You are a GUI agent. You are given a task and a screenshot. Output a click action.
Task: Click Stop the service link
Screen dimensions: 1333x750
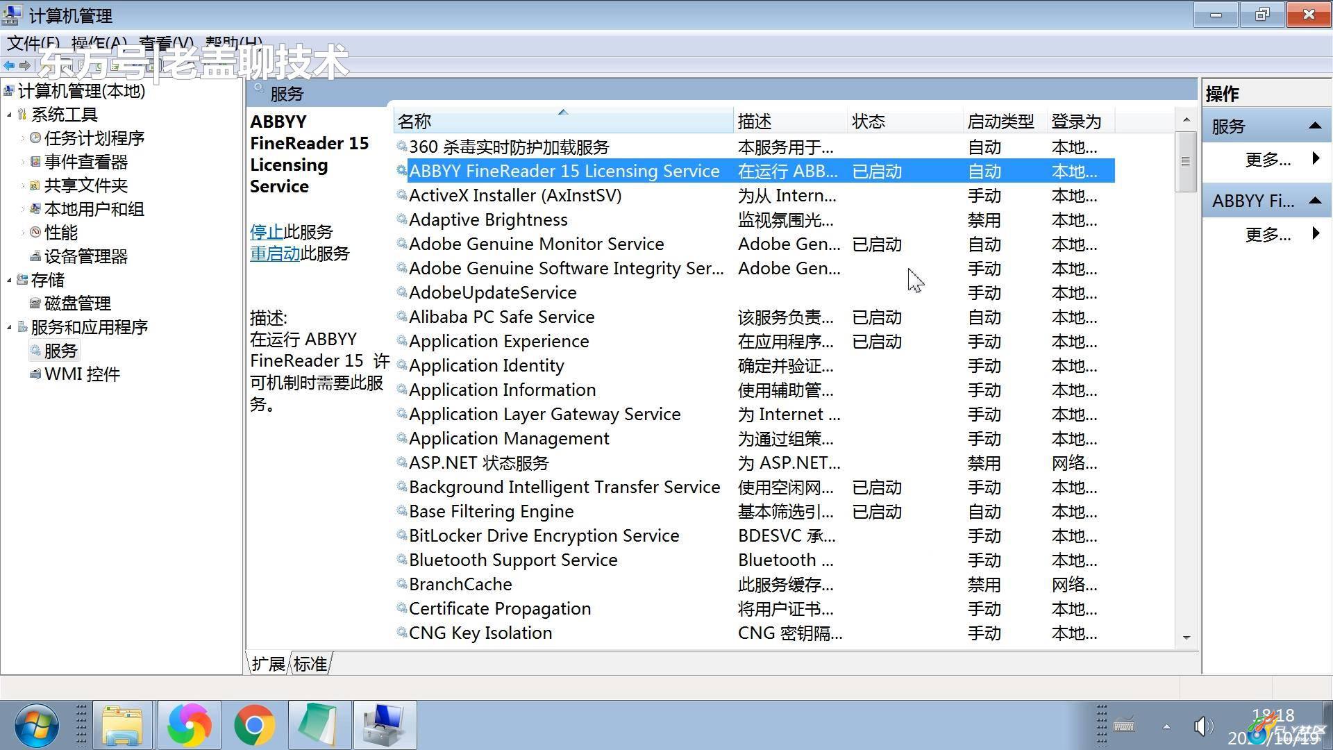pos(267,231)
